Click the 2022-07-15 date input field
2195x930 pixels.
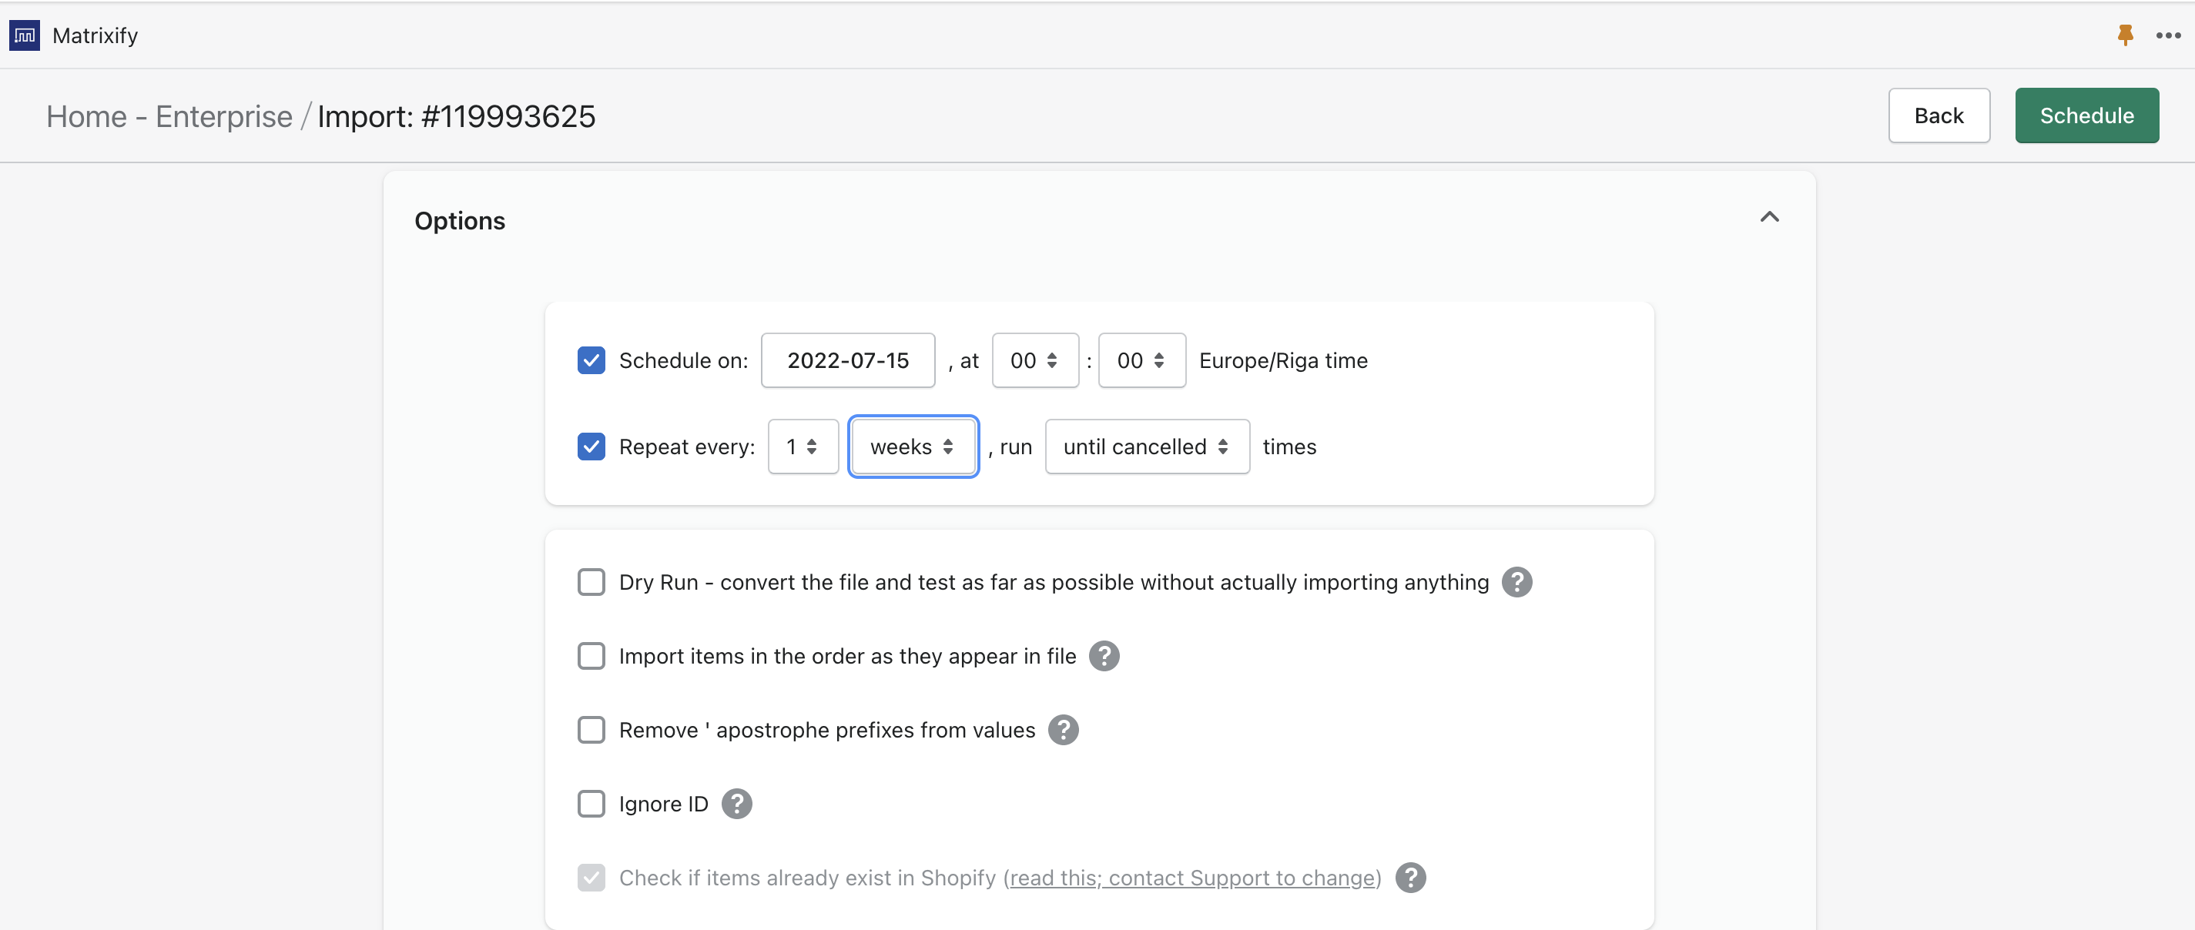tap(847, 360)
